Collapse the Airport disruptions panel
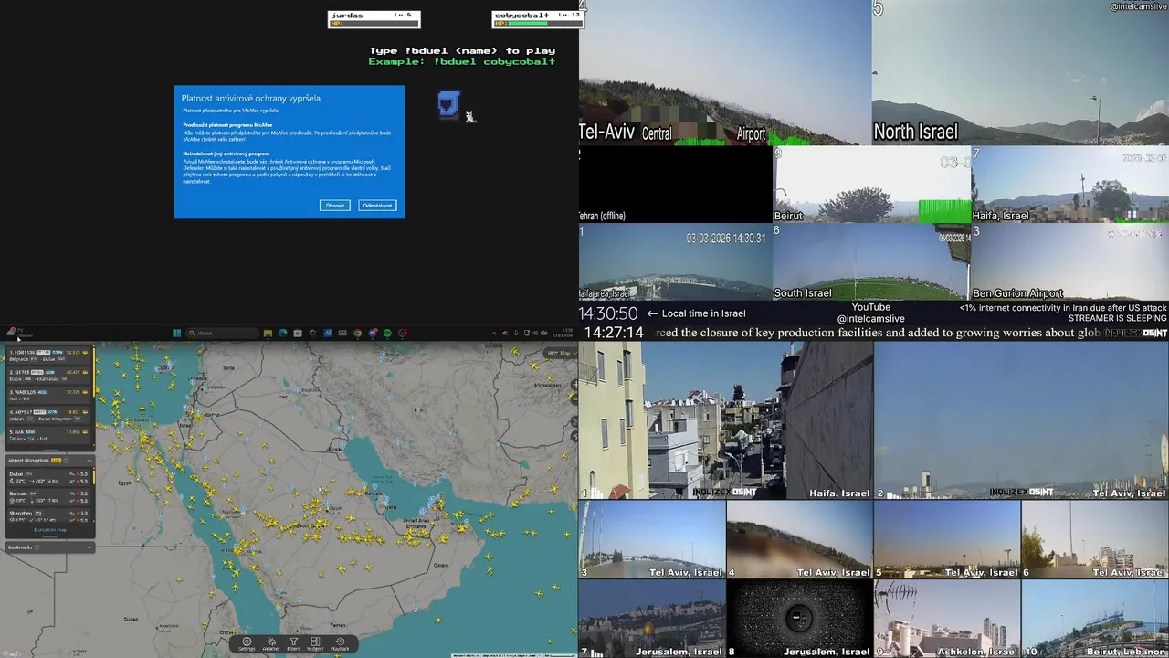Viewport: 1169px width, 658px height. pyautogui.click(x=90, y=461)
